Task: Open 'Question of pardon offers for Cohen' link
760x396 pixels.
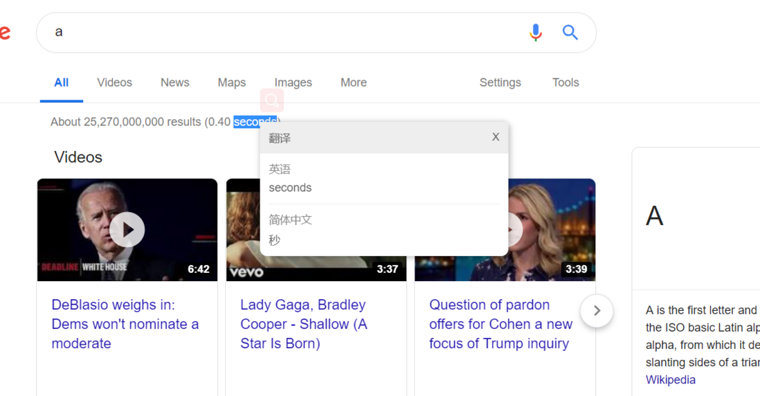Action: pyautogui.click(x=500, y=324)
